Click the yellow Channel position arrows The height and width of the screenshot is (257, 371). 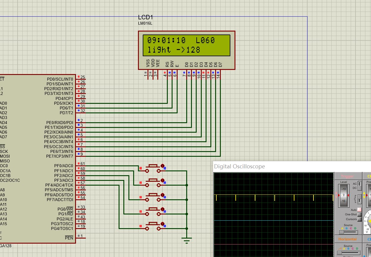(x=364, y=195)
